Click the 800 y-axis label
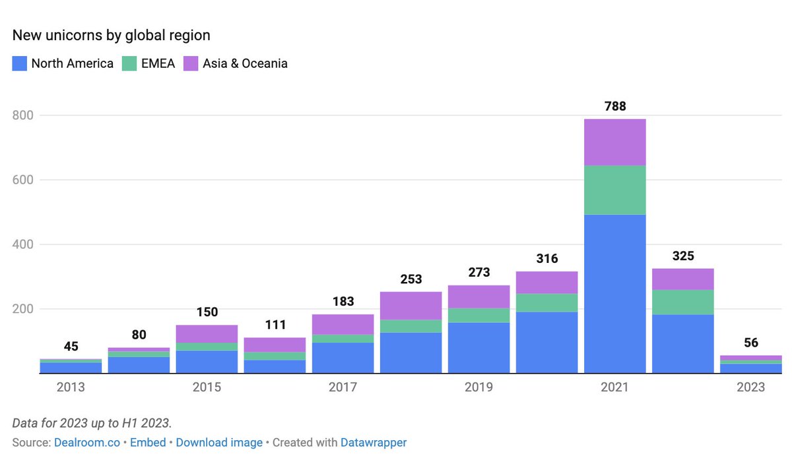This screenshot has height=456, width=792. click(x=23, y=115)
